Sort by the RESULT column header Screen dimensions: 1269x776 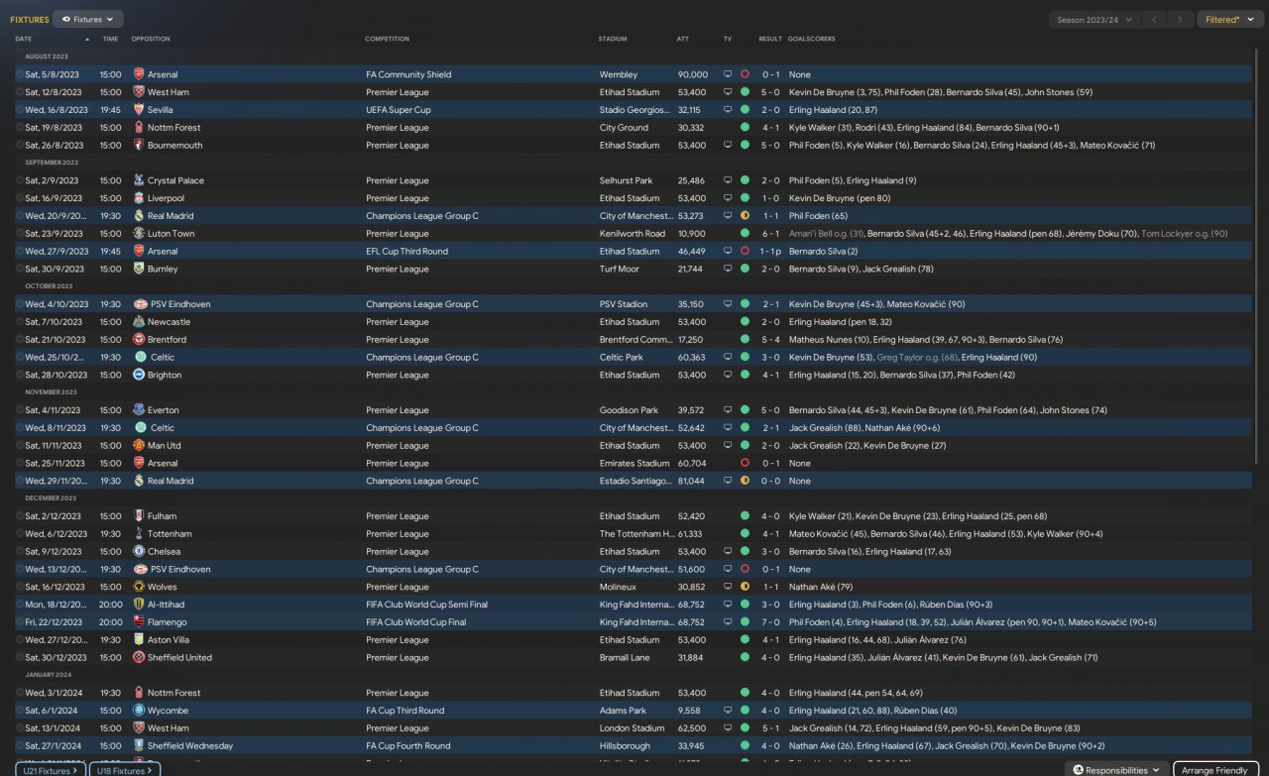coord(770,39)
